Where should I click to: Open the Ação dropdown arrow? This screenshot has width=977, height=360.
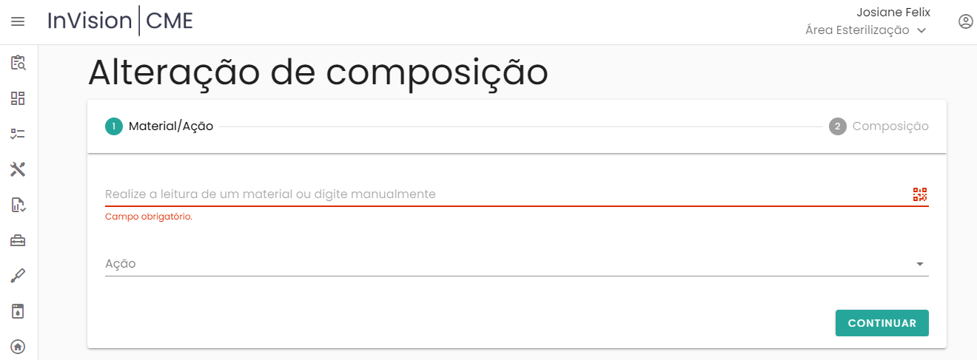click(920, 264)
